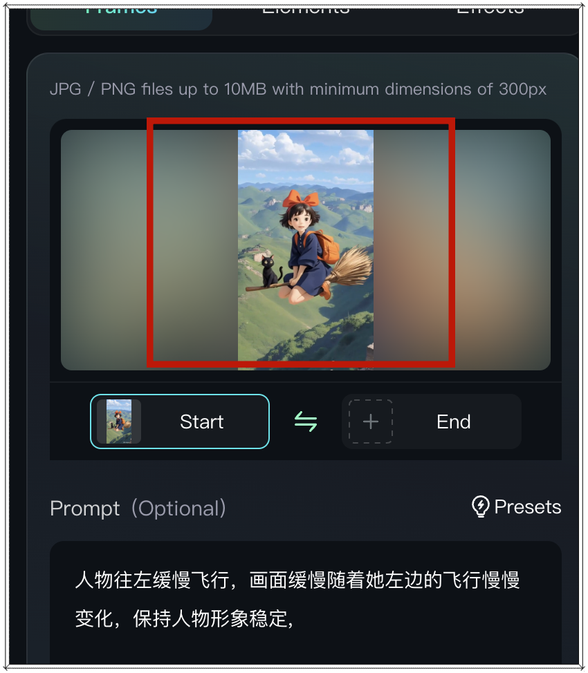Screen dimensions: 588x673
Task: Click the Prompt (Optional) label
Action: click(x=138, y=509)
